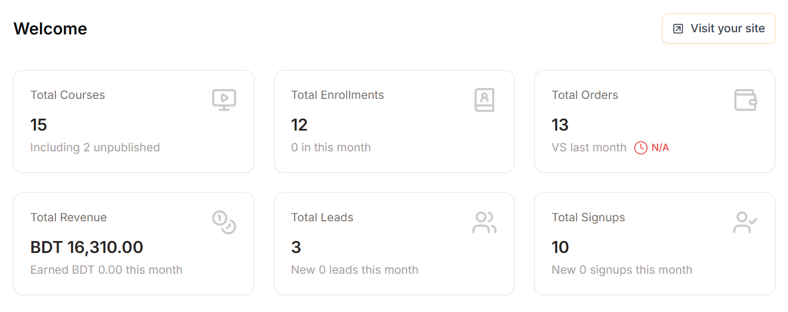
Task: Click the Total Enrollments contact book icon
Action: point(484,100)
